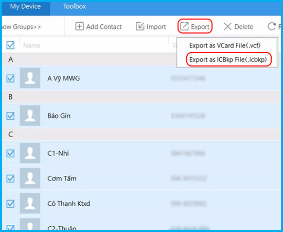This screenshot has width=283, height=232.
Task: Click the Export arrow icon
Action: (184, 26)
